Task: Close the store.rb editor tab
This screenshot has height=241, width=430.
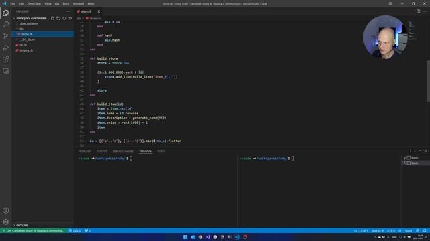Action: 99,11
